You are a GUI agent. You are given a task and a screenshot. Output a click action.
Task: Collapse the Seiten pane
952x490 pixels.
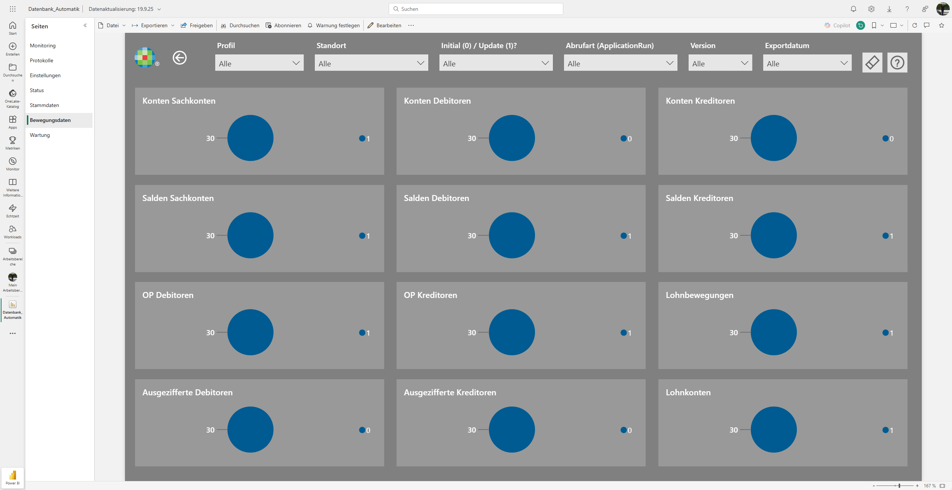point(85,25)
